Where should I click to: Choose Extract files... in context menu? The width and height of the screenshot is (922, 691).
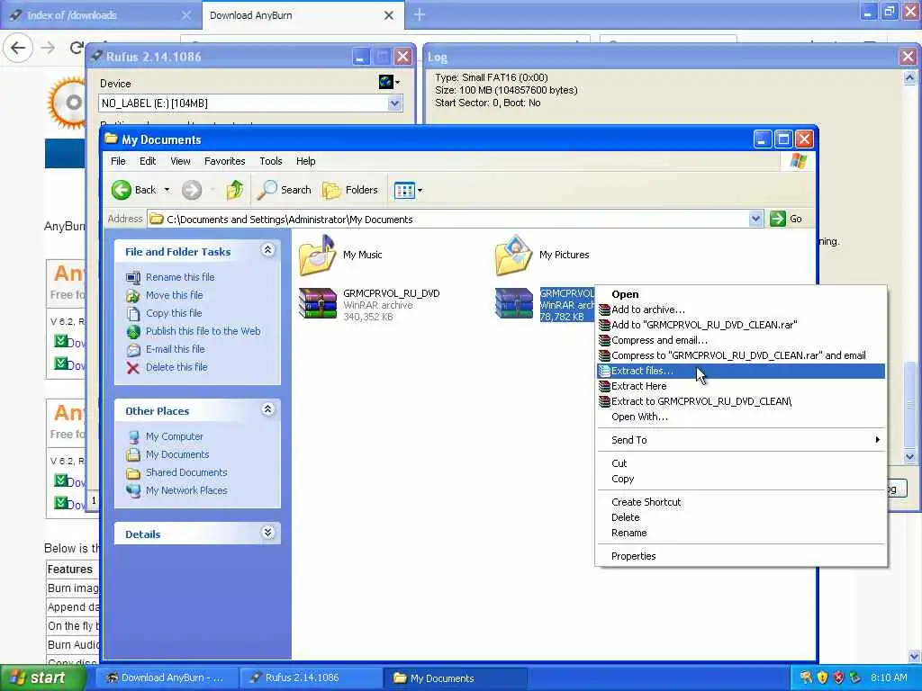[x=741, y=371]
